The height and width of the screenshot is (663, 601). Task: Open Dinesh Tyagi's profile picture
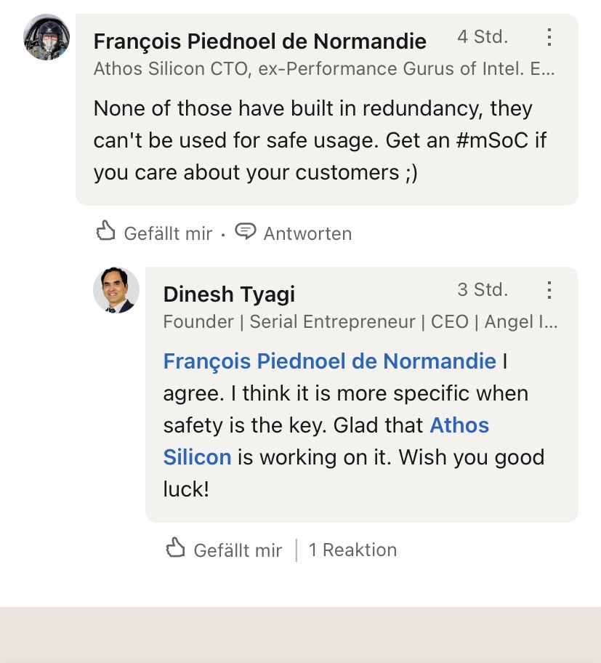point(116,290)
